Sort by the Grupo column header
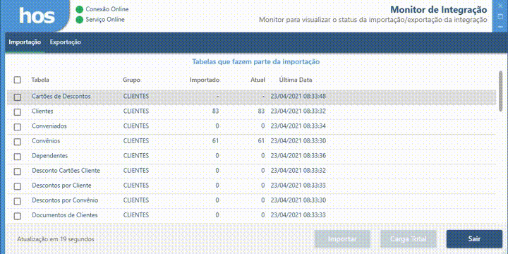This screenshot has height=254, width=508. 131,80
